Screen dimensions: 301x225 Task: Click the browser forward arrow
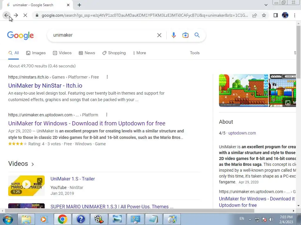[16, 15]
